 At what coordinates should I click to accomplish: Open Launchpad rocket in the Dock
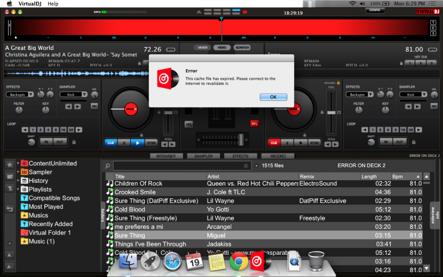click(x=150, y=261)
